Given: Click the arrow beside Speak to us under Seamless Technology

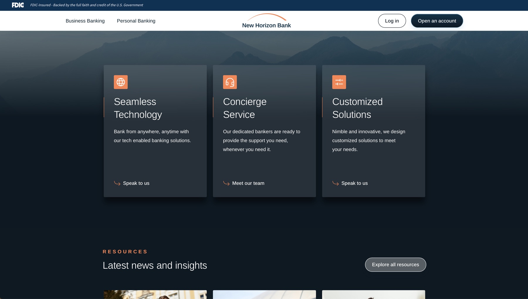Looking at the screenshot, I should 117,183.
